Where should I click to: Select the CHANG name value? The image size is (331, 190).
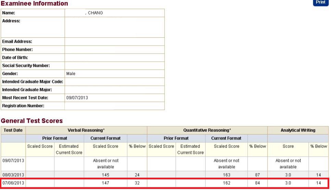[95, 13]
